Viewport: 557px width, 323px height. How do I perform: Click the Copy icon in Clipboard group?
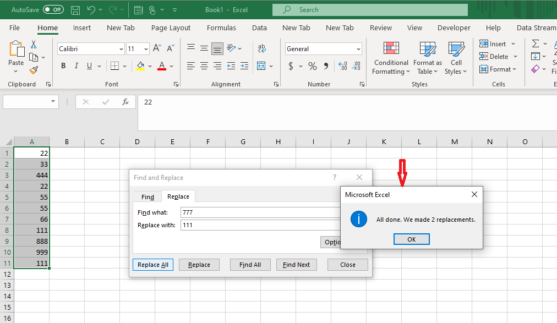[x=34, y=57]
